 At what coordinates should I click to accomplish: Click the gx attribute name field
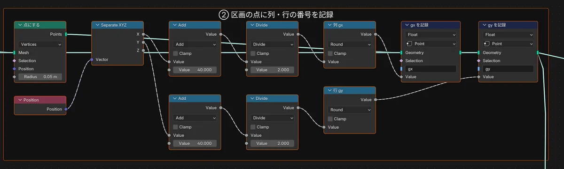tap(431, 69)
